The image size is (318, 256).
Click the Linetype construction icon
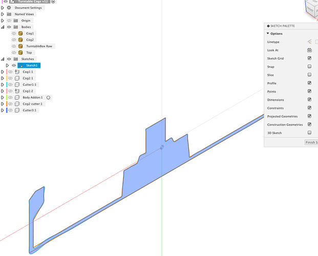coord(309,42)
